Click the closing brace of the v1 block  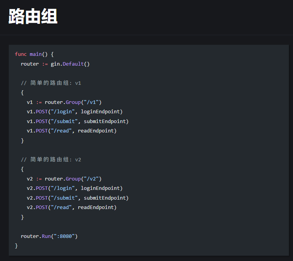click(23, 140)
